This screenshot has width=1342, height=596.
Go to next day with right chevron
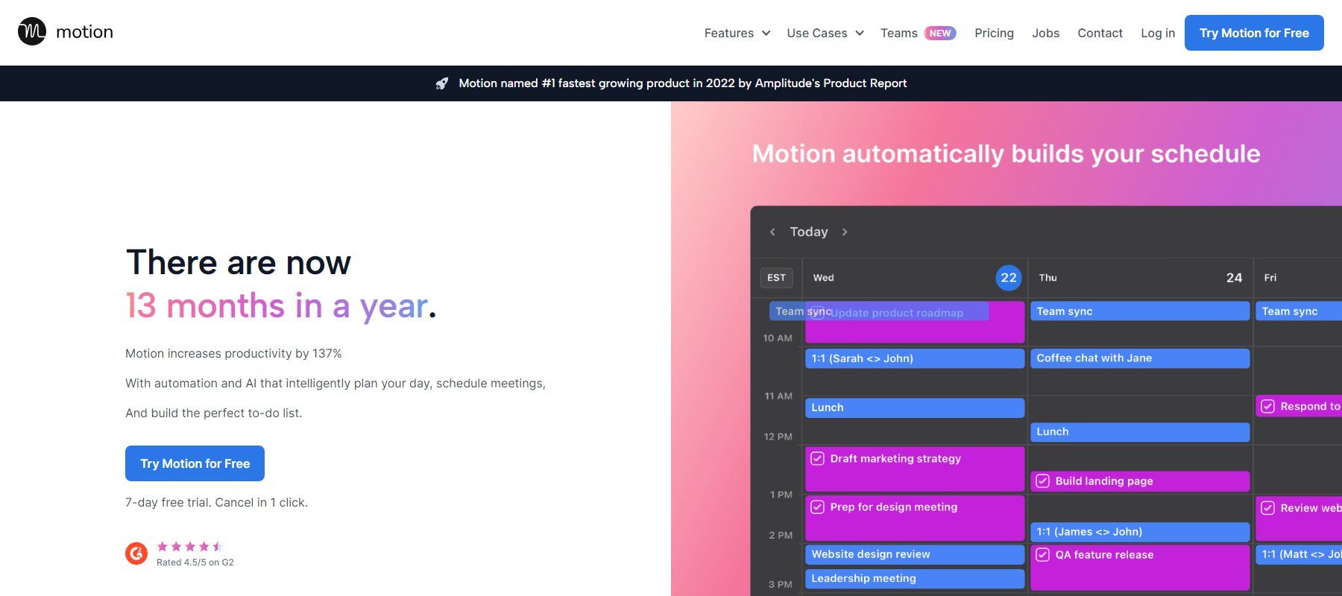(845, 232)
